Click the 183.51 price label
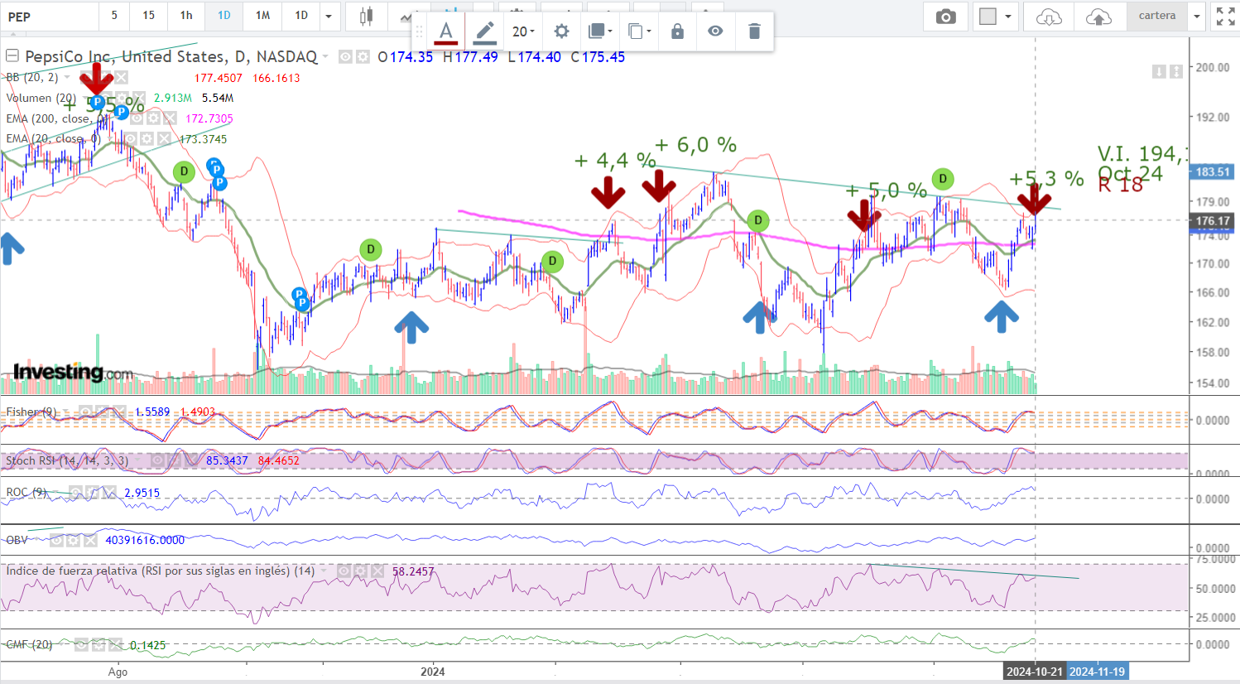This screenshot has height=684, width=1240. click(1213, 171)
